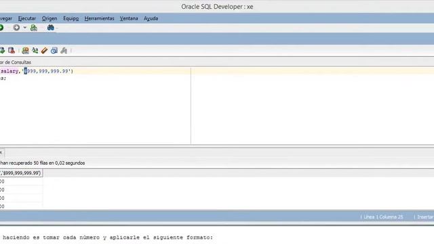Open the Origen menu

(x=50, y=18)
